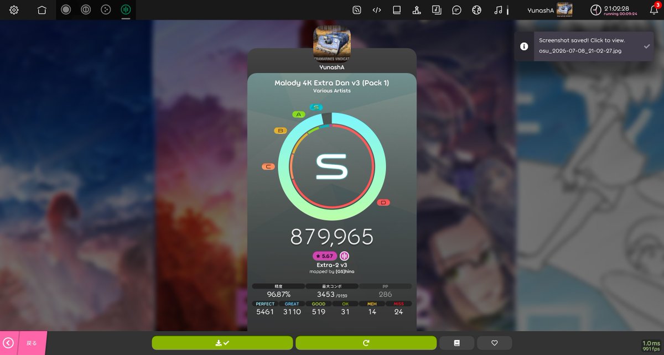664x355 pixels.
Task: Select the osu!catch ruleset icon
Action: pyautogui.click(x=106, y=9)
